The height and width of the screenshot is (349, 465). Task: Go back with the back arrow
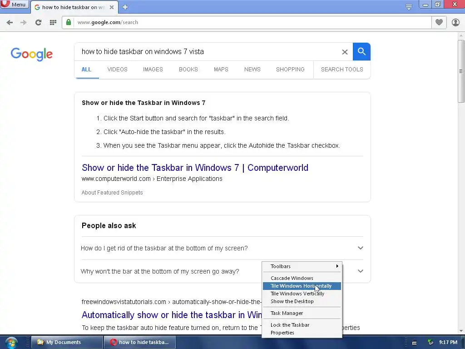point(10,22)
